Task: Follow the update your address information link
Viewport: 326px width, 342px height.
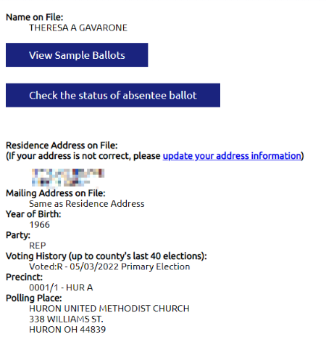Action: pos(232,156)
